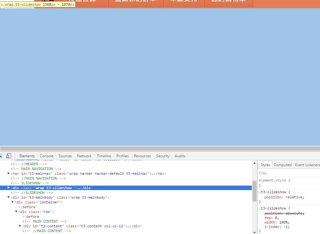The image size is (320, 234).
Task: Switch to the Console tab
Action: (47, 156)
